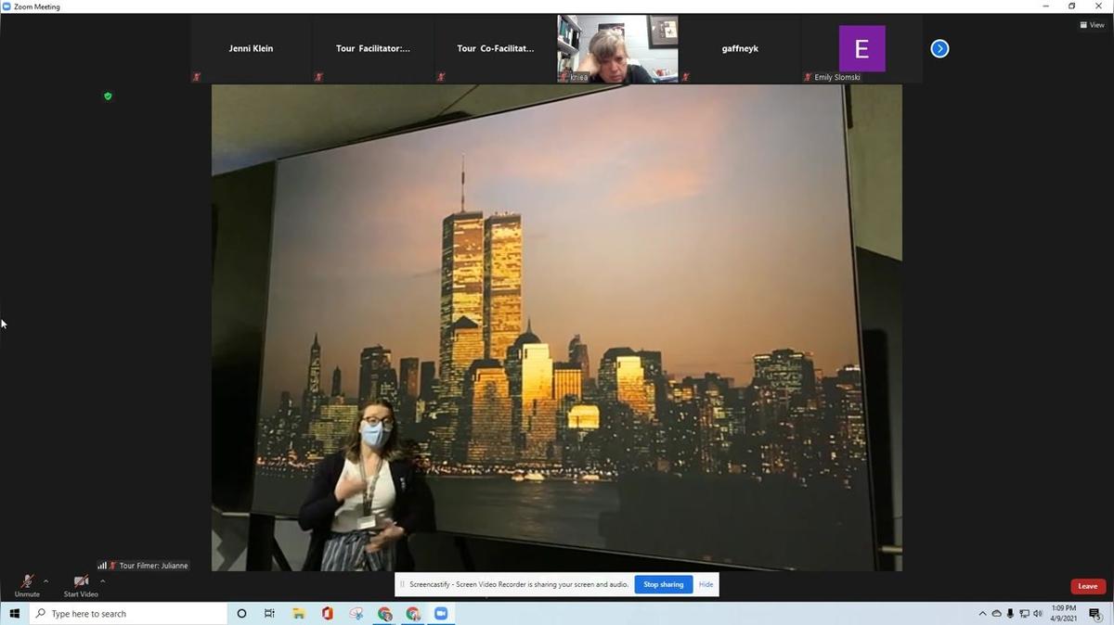Open File Explorer from the taskbar
The height and width of the screenshot is (625, 1114).
(299, 614)
